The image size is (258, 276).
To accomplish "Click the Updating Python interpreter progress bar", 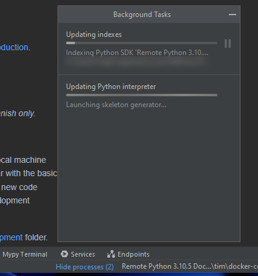I will pos(142,95).
